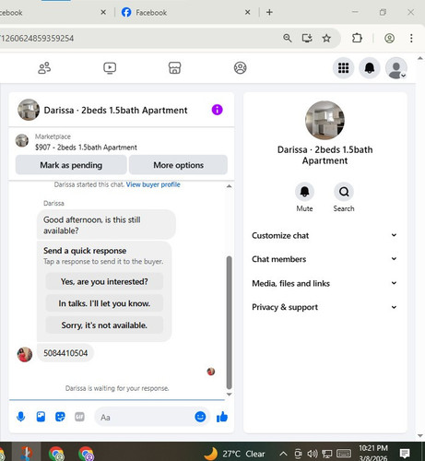This screenshot has width=425, height=461.
Task: Expand Media, files and links section
Action: [x=325, y=283]
